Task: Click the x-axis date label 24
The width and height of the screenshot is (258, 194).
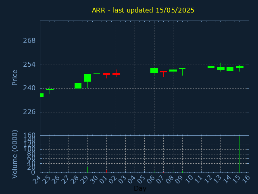Action: click(37, 179)
